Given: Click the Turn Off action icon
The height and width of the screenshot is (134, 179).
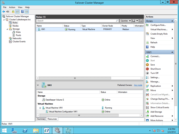Looking at the screenshot, I should 147,73.
